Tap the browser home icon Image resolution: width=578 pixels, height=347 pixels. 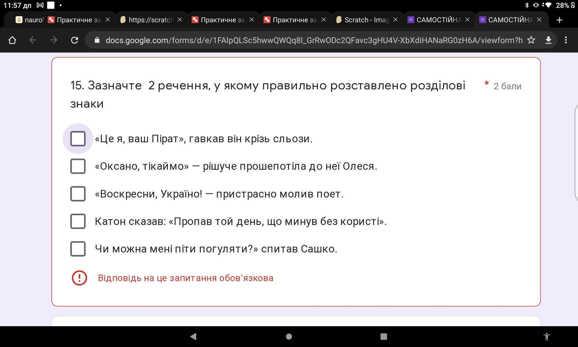(12, 40)
